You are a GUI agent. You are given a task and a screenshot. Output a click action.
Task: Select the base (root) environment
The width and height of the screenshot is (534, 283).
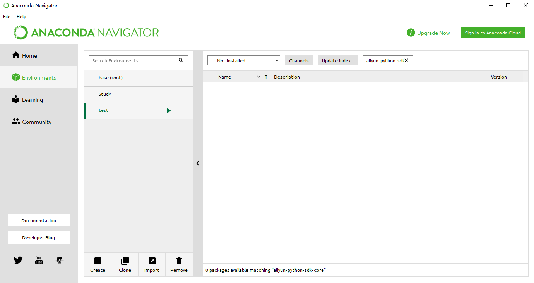pos(139,78)
